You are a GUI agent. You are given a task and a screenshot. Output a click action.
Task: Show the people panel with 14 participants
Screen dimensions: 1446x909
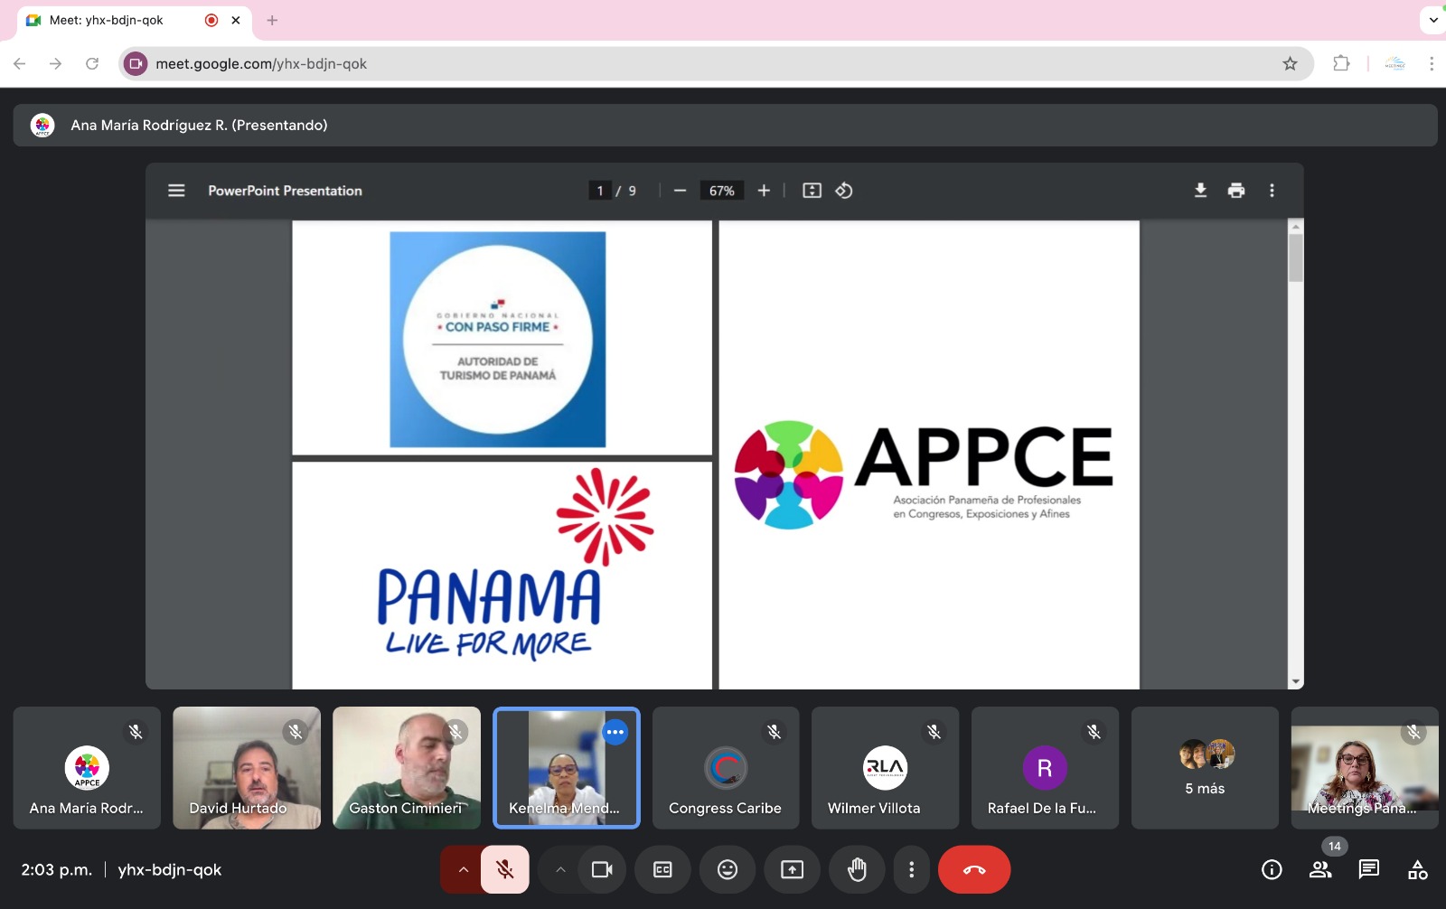click(x=1320, y=870)
